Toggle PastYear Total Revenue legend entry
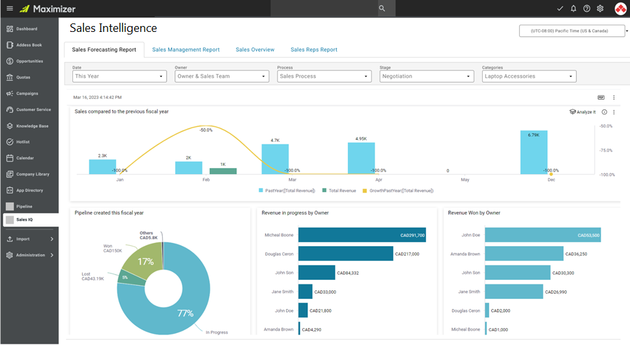Screen dimensions: 630x345 coord(287,191)
